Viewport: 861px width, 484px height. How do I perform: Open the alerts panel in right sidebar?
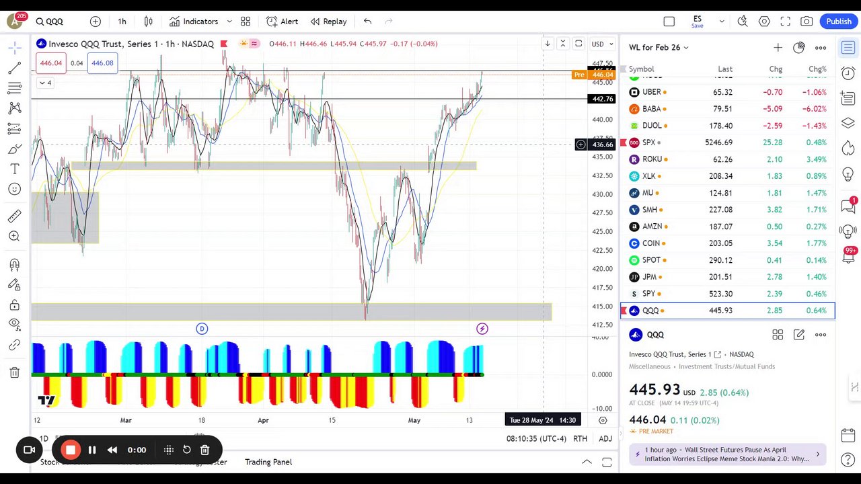click(x=848, y=73)
